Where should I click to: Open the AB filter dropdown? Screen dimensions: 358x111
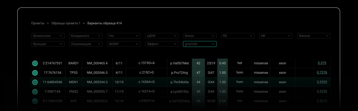pyautogui.click(x=276, y=36)
